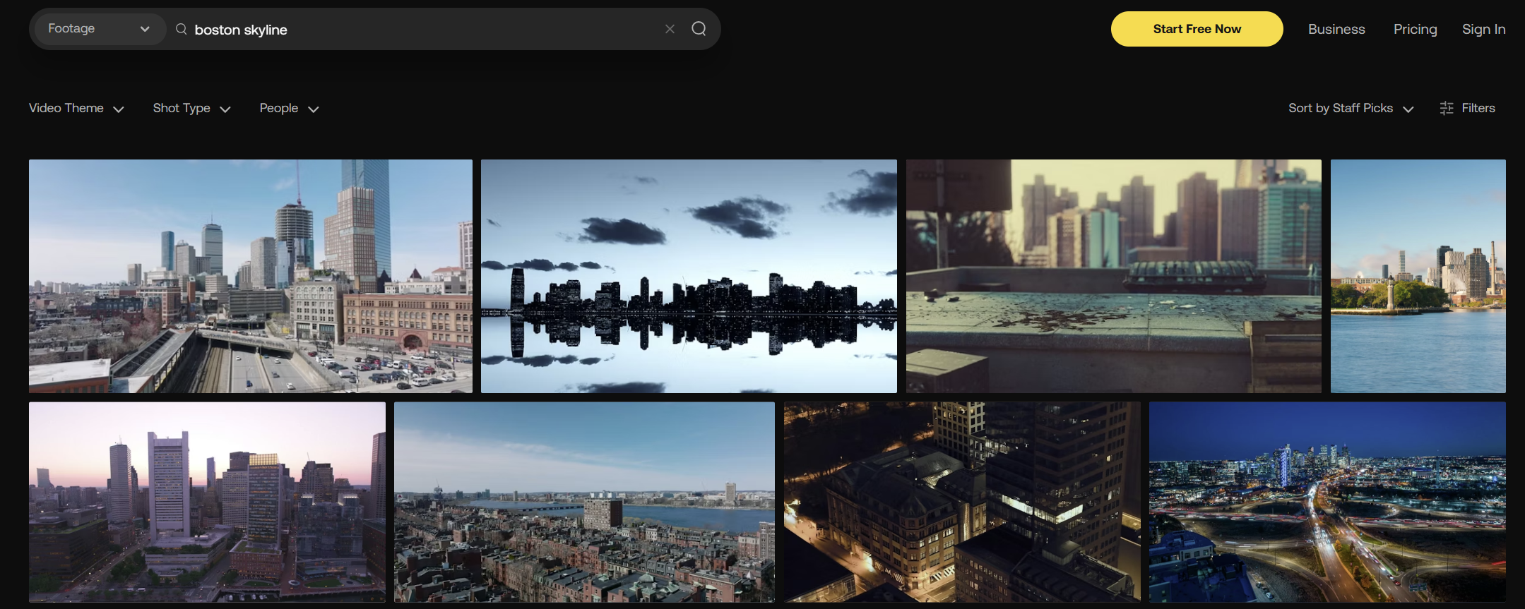Clear the search text with the X icon
This screenshot has width=1525, height=609.
click(670, 29)
